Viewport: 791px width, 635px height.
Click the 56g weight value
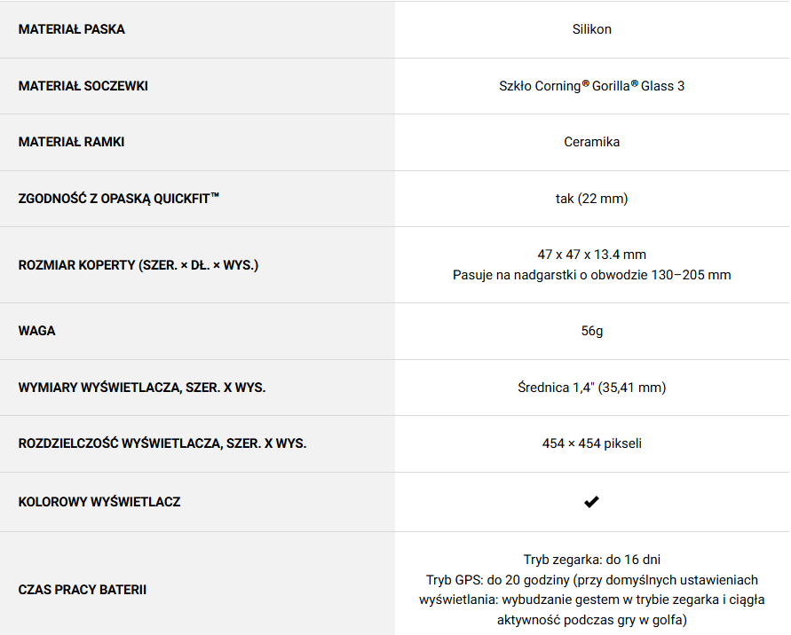592,331
